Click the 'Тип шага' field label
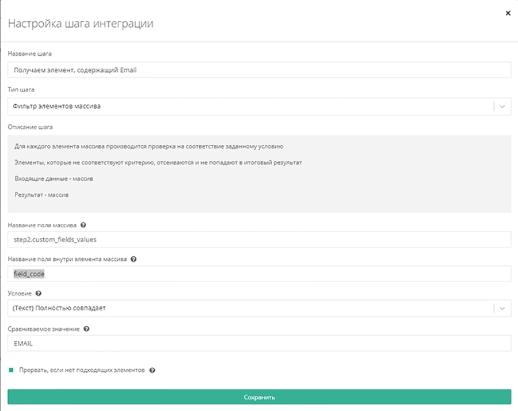518x411 pixels. pyautogui.click(x=21, y=90)
